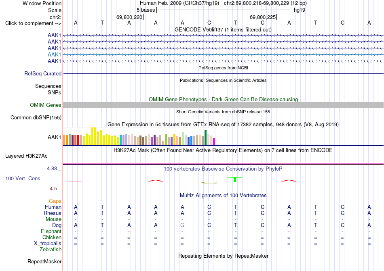Select the Dog species label

57,225
